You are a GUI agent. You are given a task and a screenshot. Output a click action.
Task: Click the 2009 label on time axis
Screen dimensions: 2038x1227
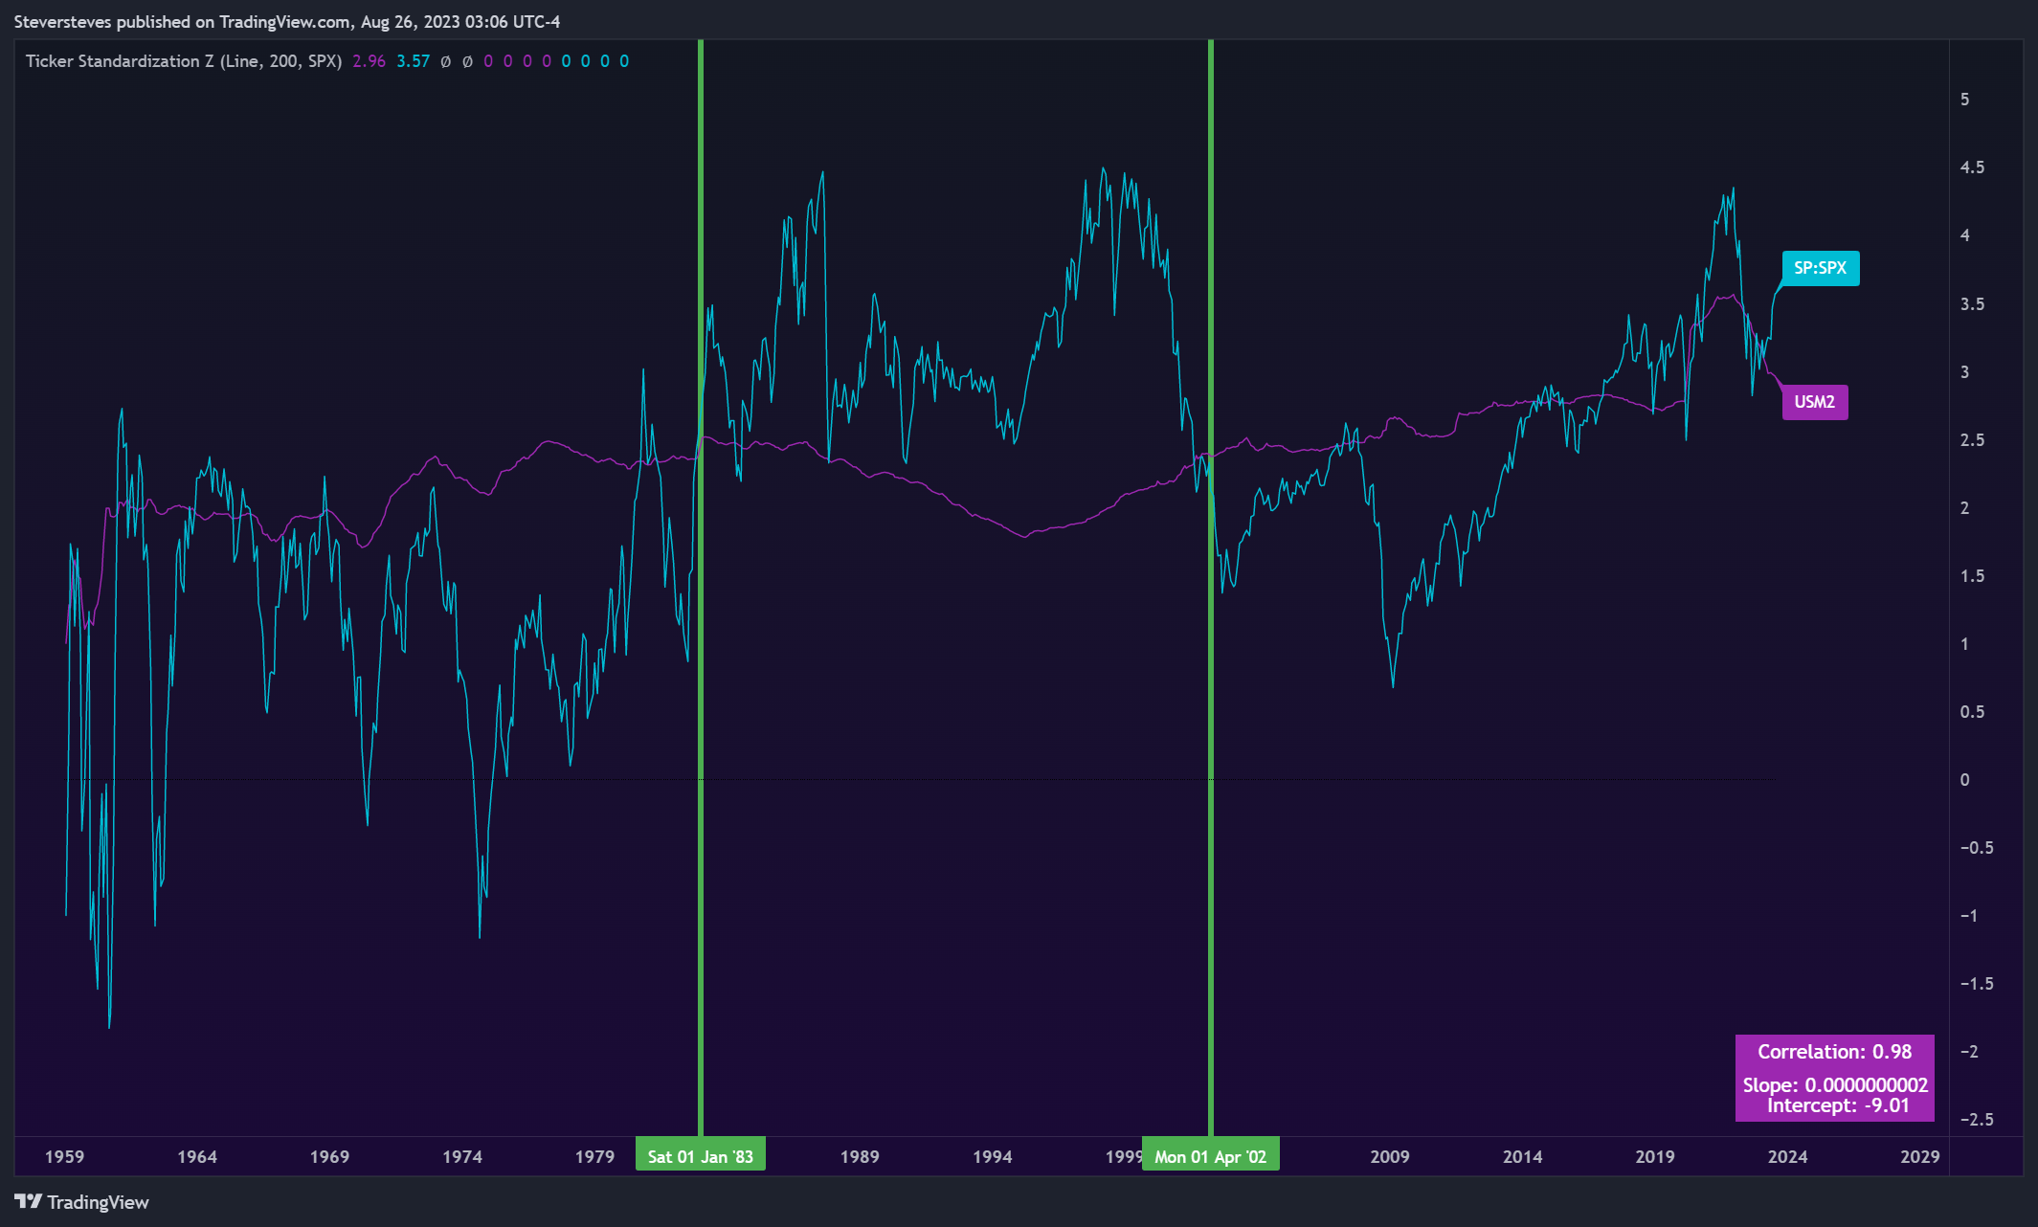tap(1390, 1156)
